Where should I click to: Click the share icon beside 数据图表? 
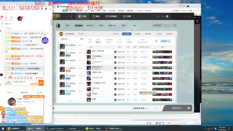[x=156, y=41]
